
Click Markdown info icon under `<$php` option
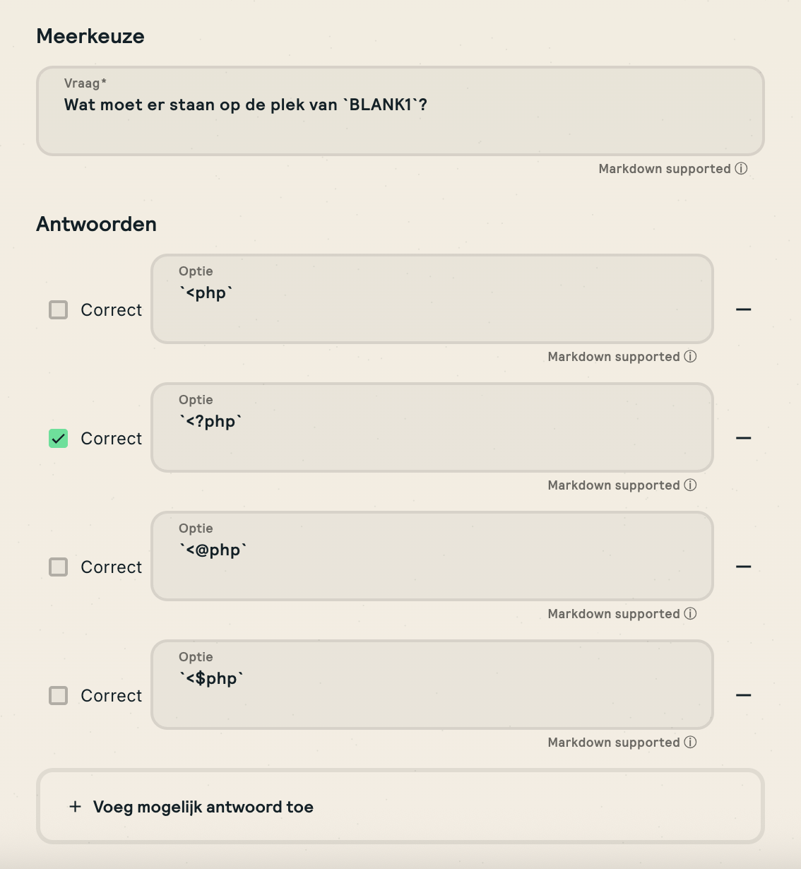[x=690, y=743]
